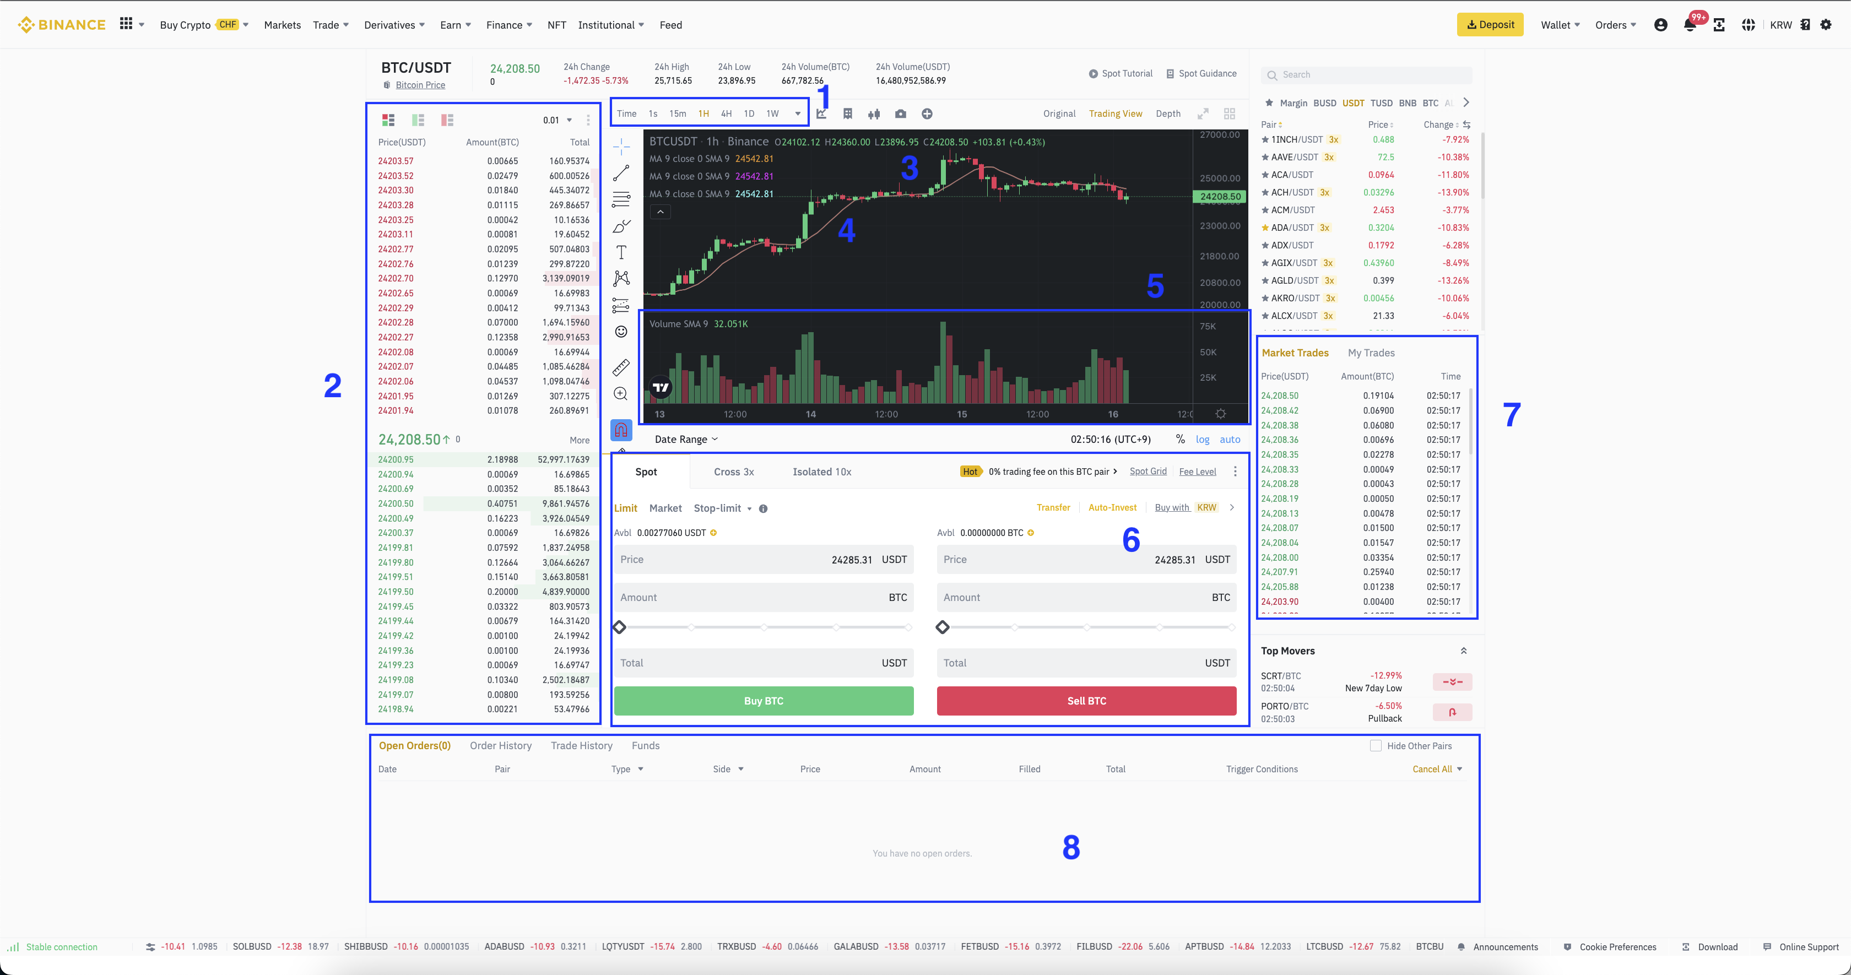The width and height of the screenshot is (1851, 975).
Task: Show buy orders only in order book
Action: point(418,120)
